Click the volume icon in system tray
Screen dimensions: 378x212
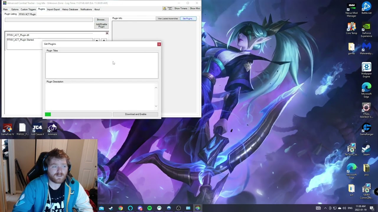[344, 208]
